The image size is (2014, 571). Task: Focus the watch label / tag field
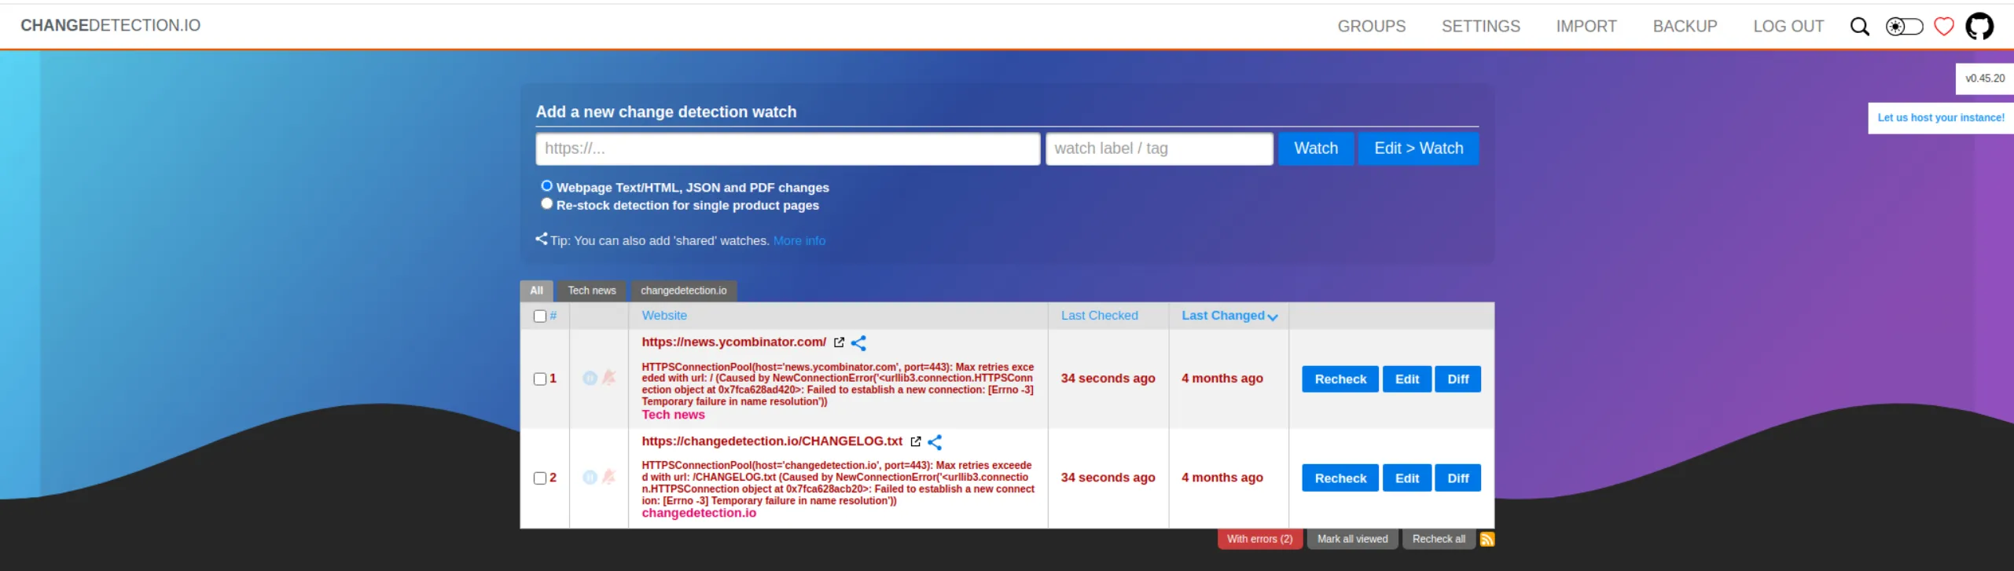click(x=1159, y=148)
